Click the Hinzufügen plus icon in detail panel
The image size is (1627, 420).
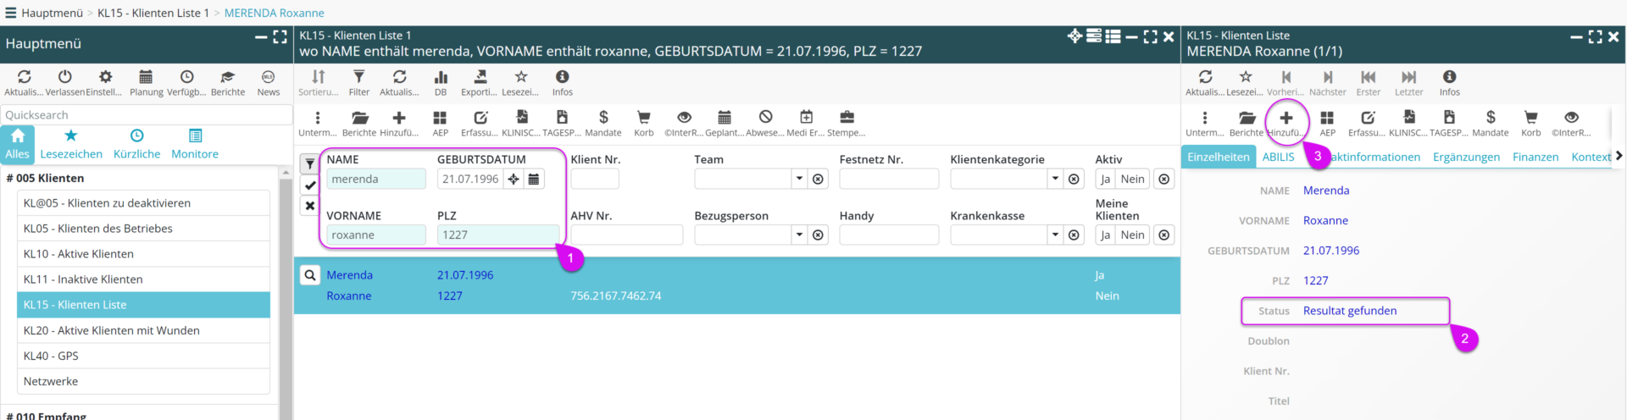tap(1285, 119)
